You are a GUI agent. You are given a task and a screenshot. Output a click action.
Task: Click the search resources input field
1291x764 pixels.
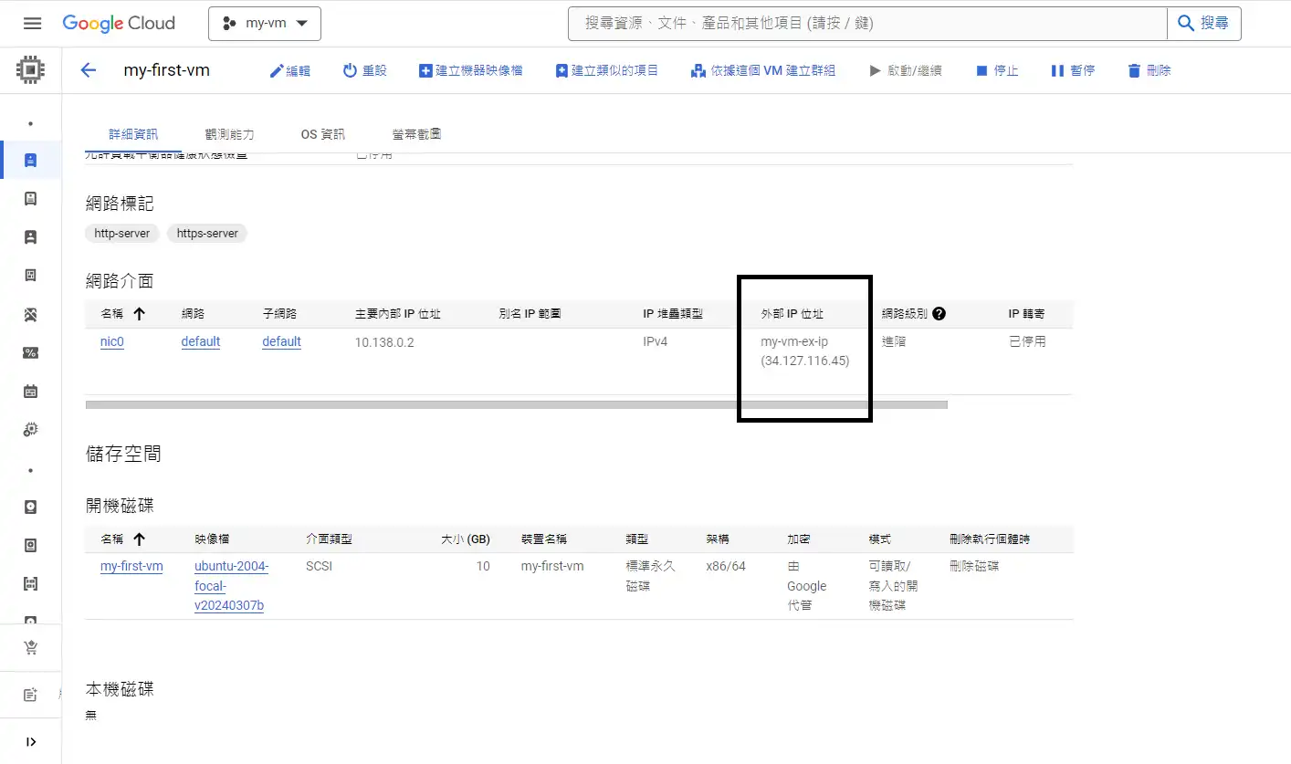click(x=867, y=24)
